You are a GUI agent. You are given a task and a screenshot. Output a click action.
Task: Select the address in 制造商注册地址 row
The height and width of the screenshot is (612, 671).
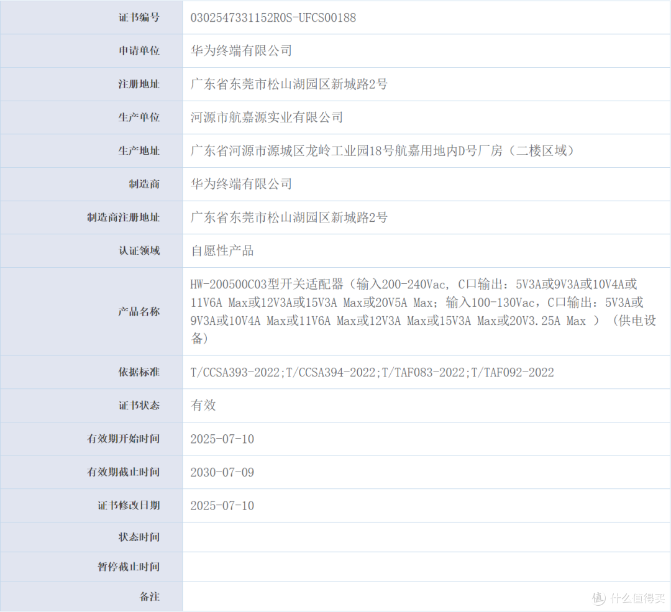pyautogui.click(x=290, y=217)
